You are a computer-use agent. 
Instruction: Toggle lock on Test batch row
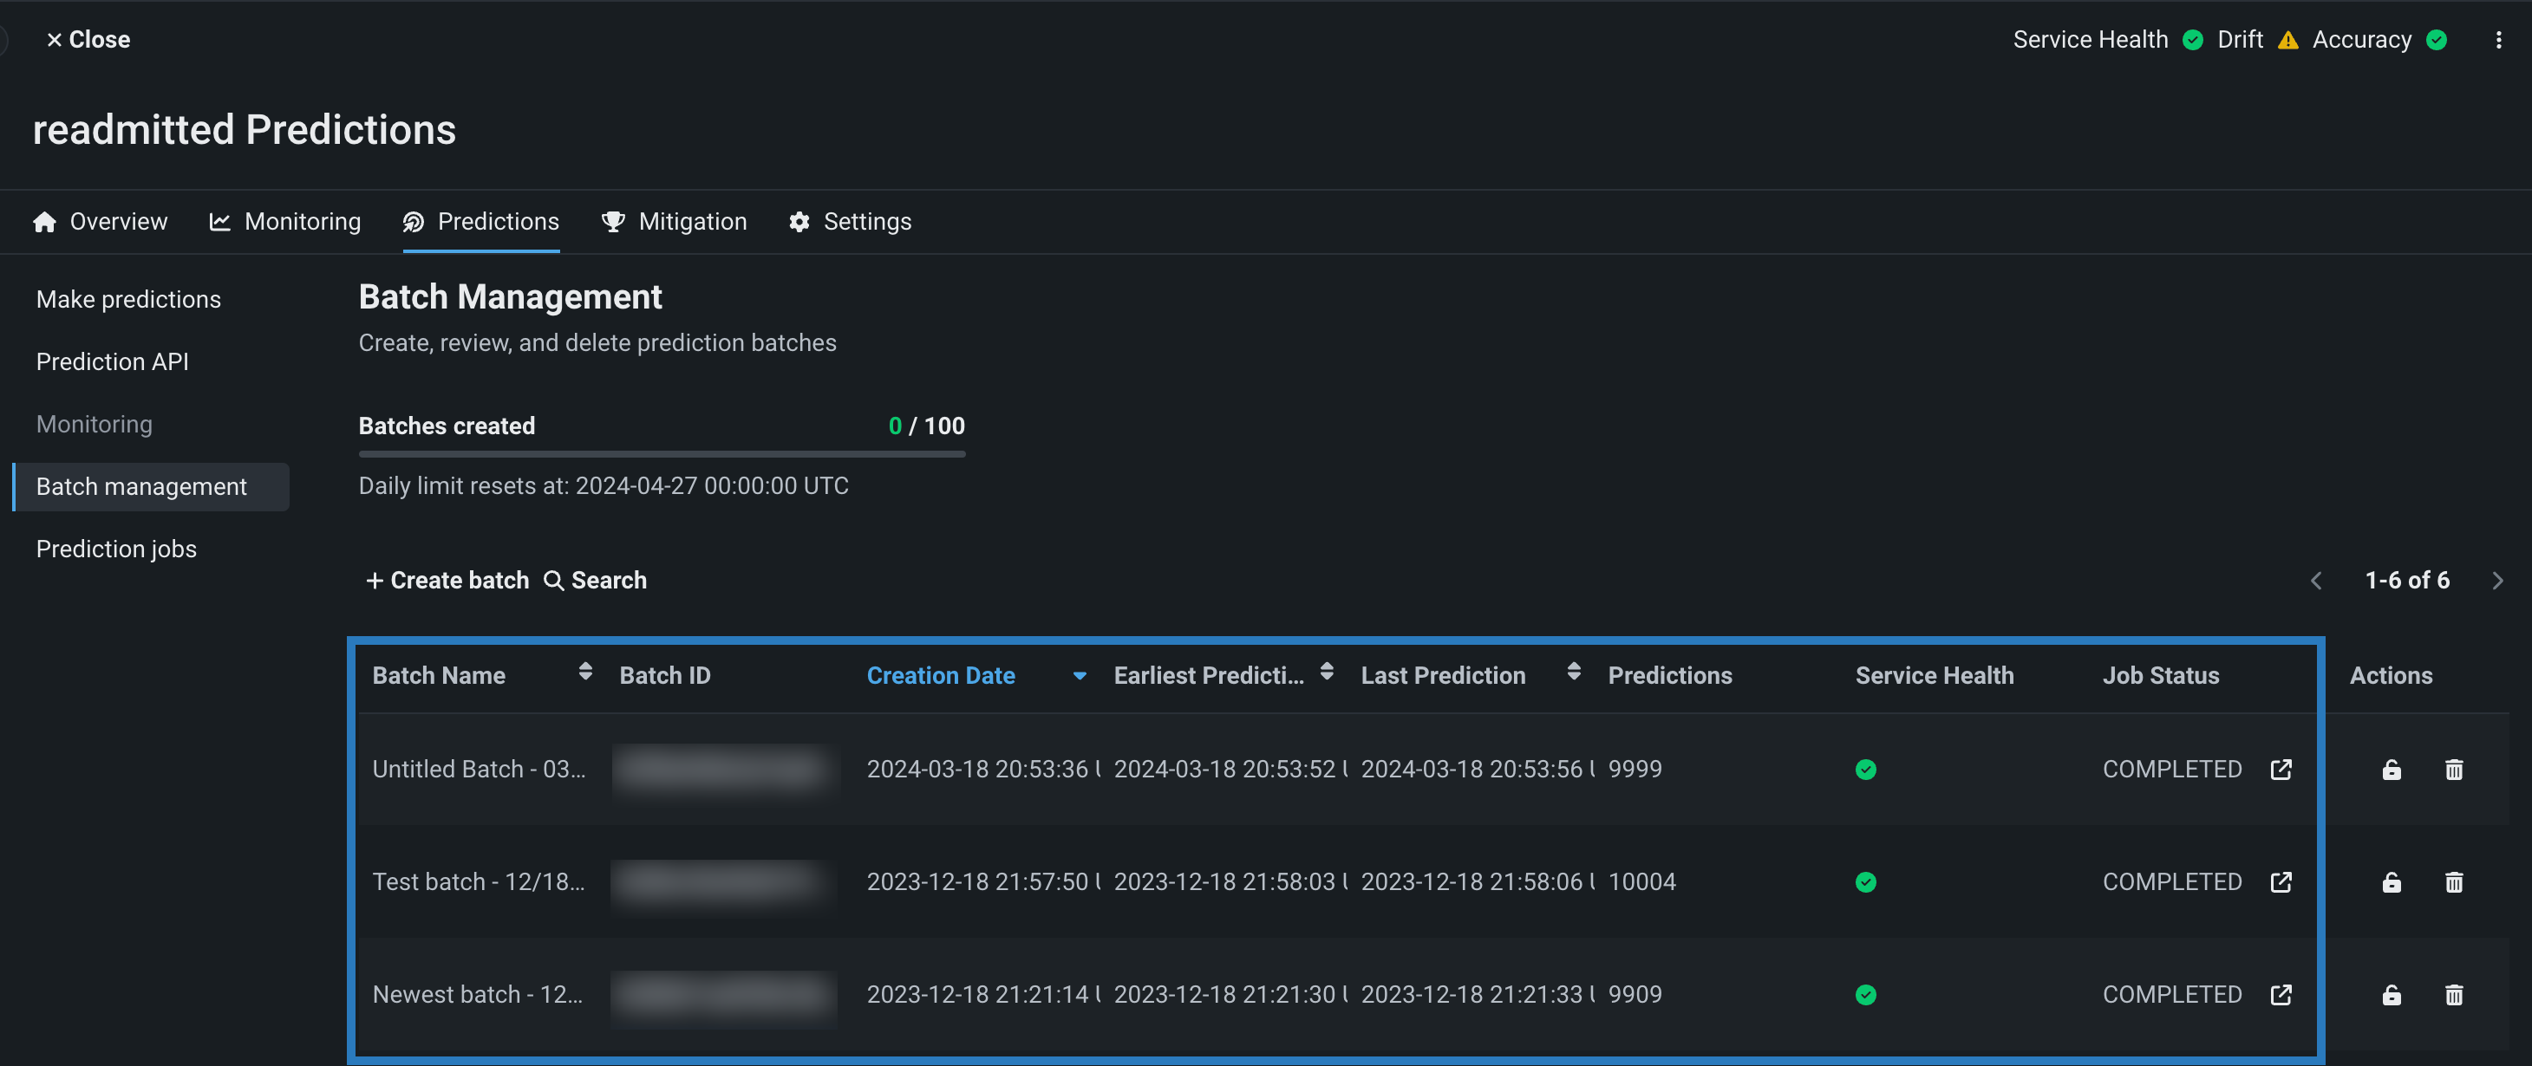tap(2391, 882)
